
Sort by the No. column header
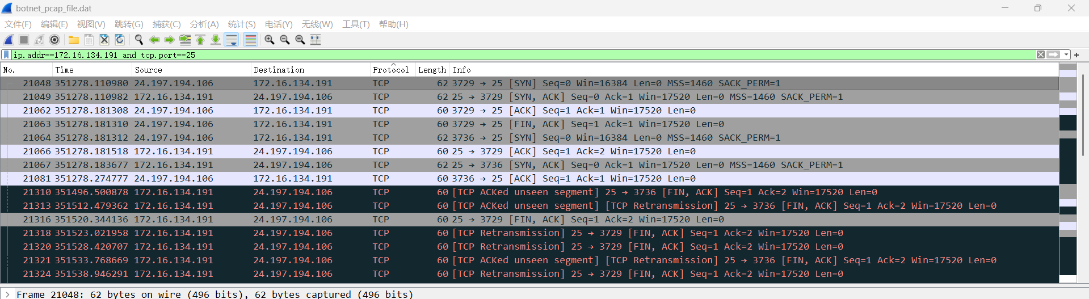click(26, 70)
